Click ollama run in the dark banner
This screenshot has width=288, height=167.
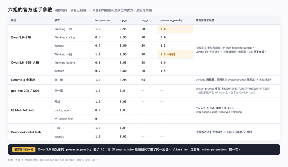(x=180, y=150)
